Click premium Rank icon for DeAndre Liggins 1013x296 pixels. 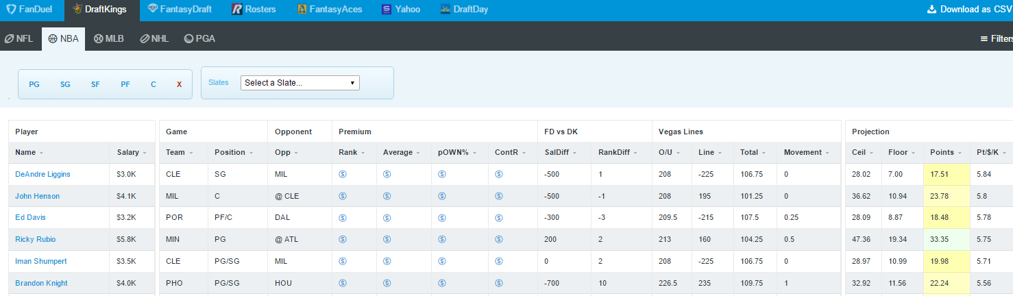coord(343,174)
